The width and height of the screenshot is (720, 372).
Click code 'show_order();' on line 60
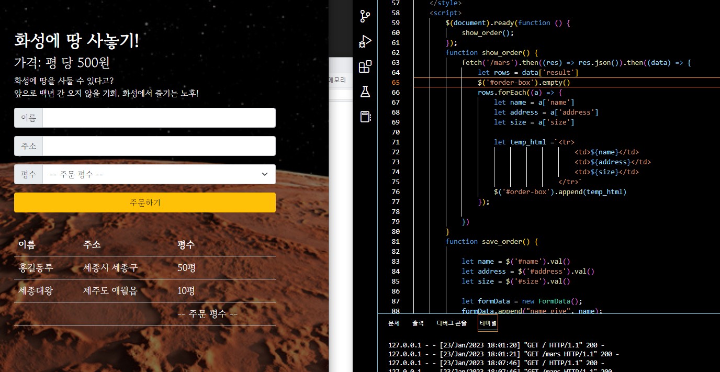[488, 33]
